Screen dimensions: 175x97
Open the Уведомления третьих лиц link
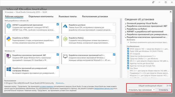coord(103,89)
